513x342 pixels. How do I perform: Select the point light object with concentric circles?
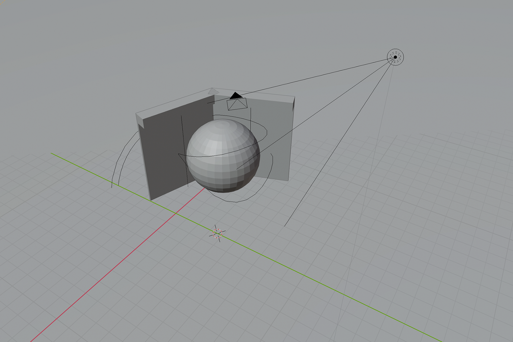coord(395,57)
